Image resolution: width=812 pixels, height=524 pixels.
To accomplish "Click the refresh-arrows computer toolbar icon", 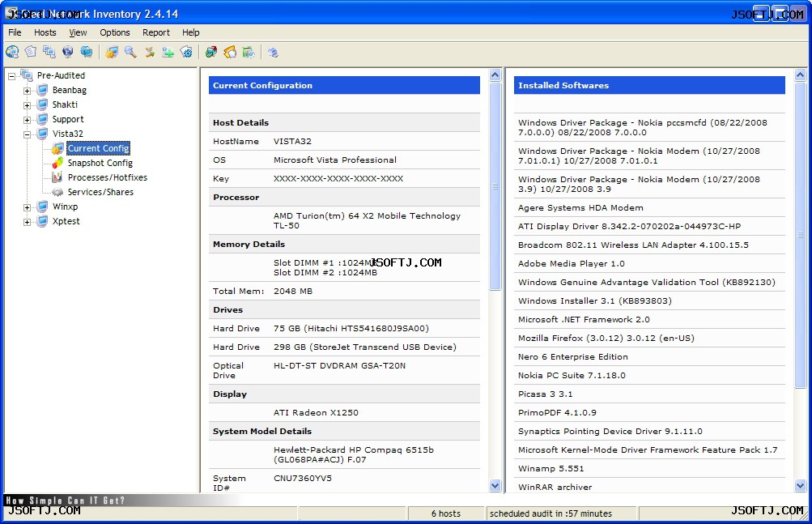I will pos(211,52).
